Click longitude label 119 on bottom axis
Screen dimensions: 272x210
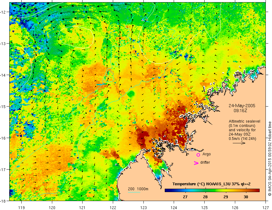tap(22, 208)
